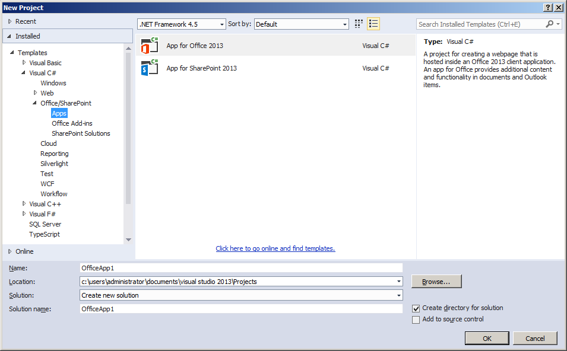Collapse the Templates tree node
Image resolution: width=567 pixels, height=351 pixels.
tap(12, 52)
